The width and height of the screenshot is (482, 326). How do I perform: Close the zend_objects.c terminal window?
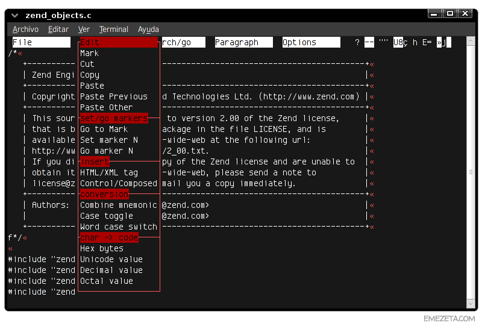pos(465,13)
